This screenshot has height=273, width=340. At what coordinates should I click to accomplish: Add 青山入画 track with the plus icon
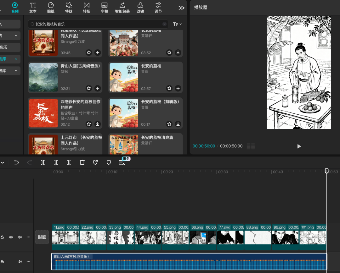98,88
